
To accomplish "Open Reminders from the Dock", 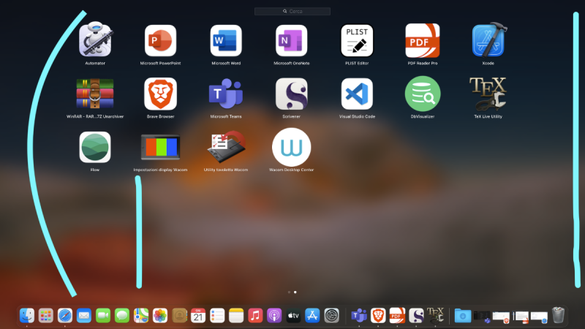I will click(217, 316).
